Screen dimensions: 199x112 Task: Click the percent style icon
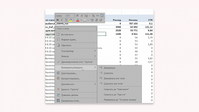[x=93, y=16]
